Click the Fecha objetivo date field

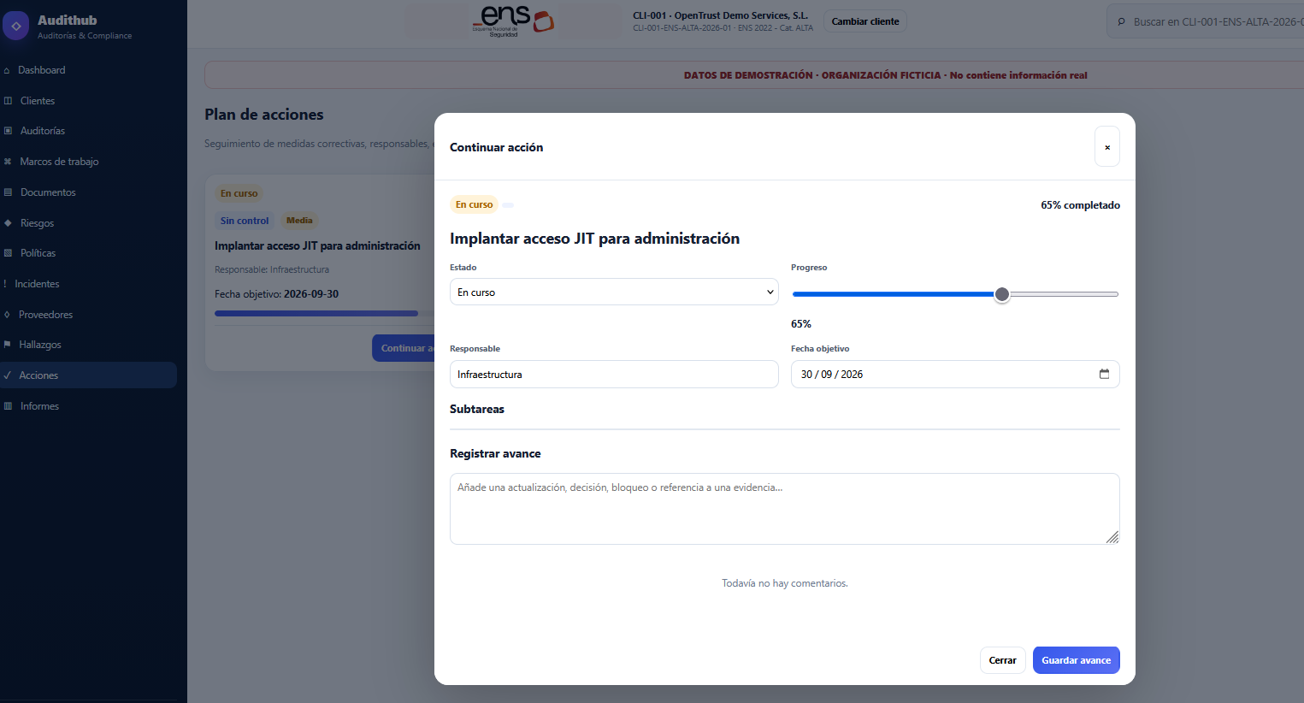955,374
